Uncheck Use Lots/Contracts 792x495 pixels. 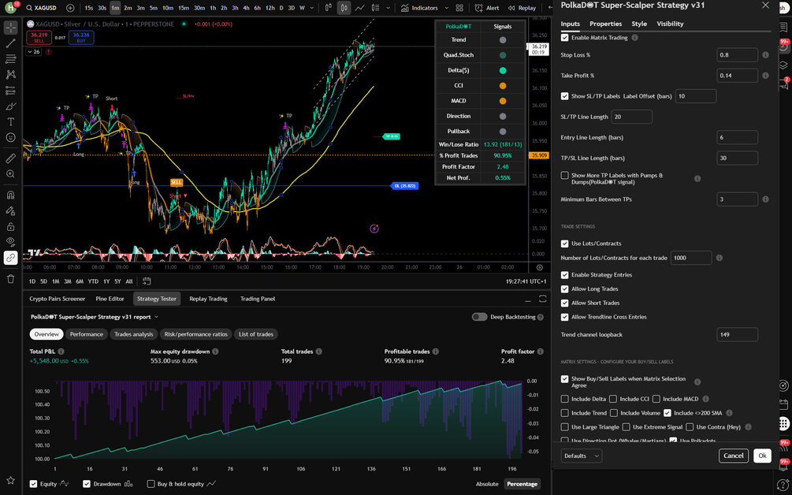(565, 244)
